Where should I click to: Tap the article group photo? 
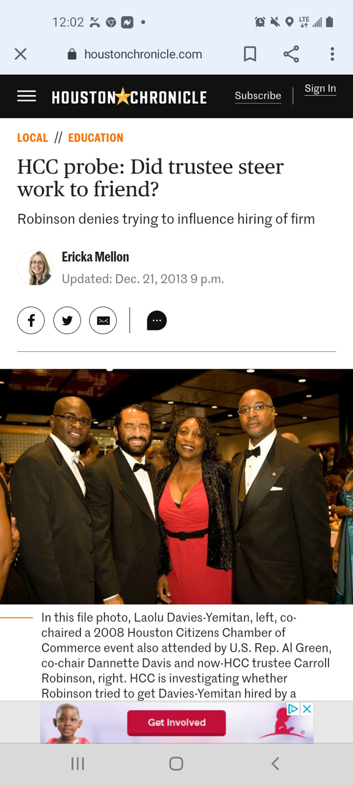[176, 486]
